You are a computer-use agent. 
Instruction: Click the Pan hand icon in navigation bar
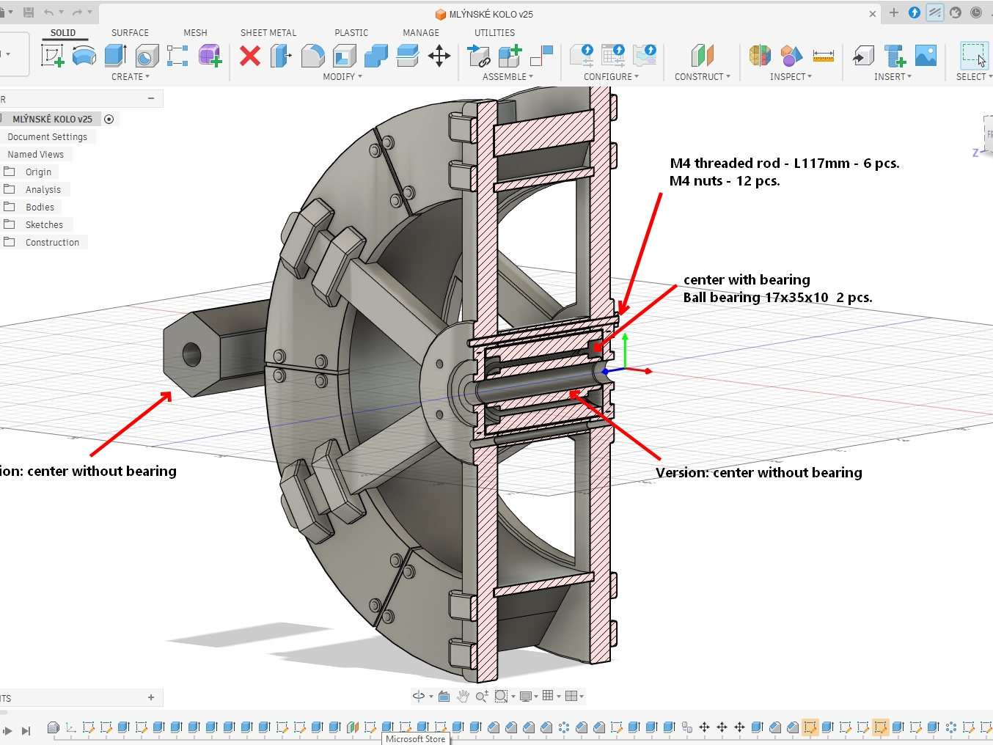pos(463,696)
